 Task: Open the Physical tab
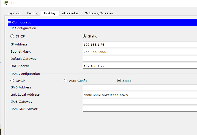pyautogui.click(x=14, y=13)
